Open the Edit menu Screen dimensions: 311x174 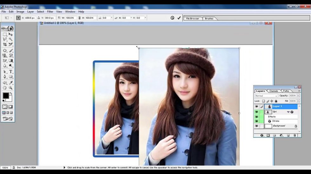point(11,12)
